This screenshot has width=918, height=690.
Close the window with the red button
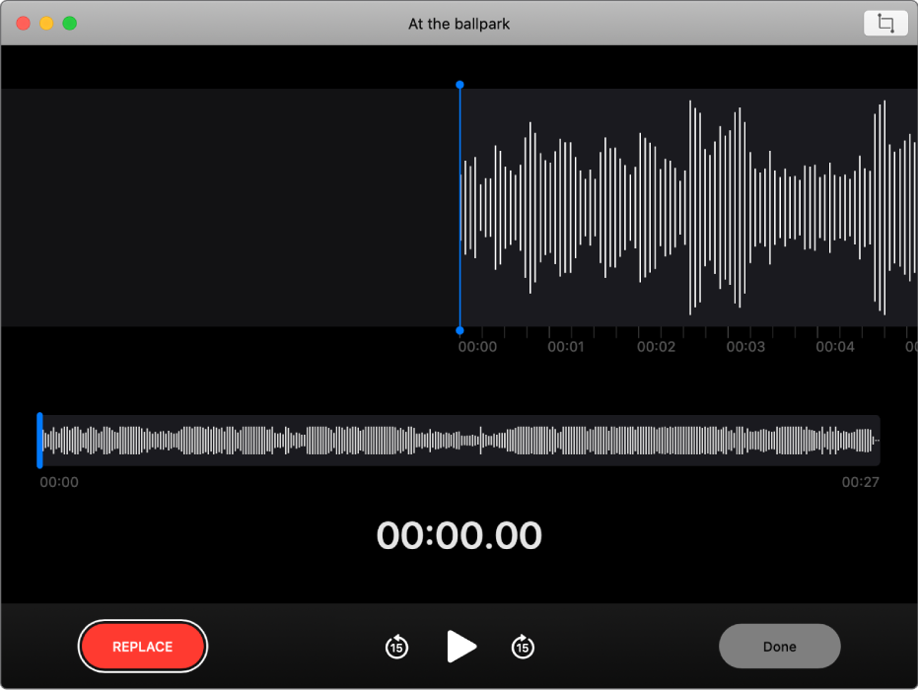click(x=24, y=24)
